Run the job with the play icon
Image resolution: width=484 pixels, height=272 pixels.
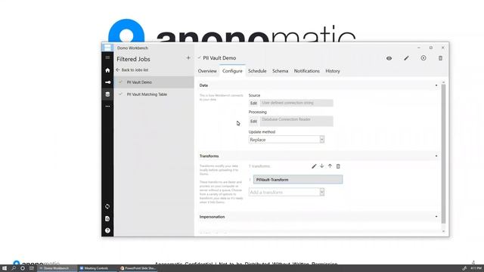pyautogui.click(x=423, y=58)
